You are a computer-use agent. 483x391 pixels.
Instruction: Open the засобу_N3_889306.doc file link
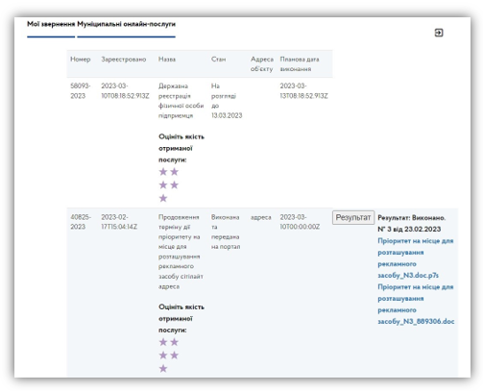coord(416,305)
